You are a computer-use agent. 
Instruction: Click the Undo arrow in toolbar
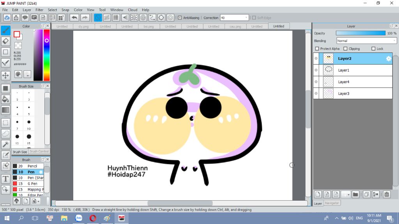74,17
